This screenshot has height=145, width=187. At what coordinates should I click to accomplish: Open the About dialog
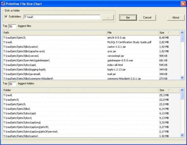[x=176, y=17]
